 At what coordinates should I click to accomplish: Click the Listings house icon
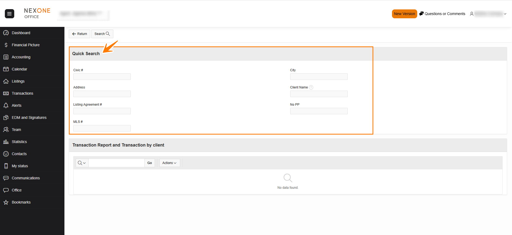coord(6,81)
